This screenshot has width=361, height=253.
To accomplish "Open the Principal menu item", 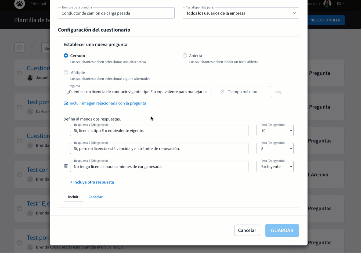I will click(38, 4).
